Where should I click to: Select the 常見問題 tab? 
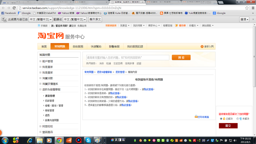click(x=60, y=46)
